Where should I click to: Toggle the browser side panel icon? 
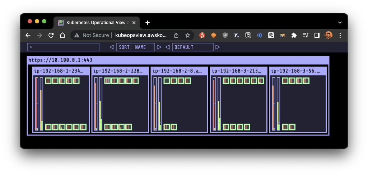coord(317,35)
